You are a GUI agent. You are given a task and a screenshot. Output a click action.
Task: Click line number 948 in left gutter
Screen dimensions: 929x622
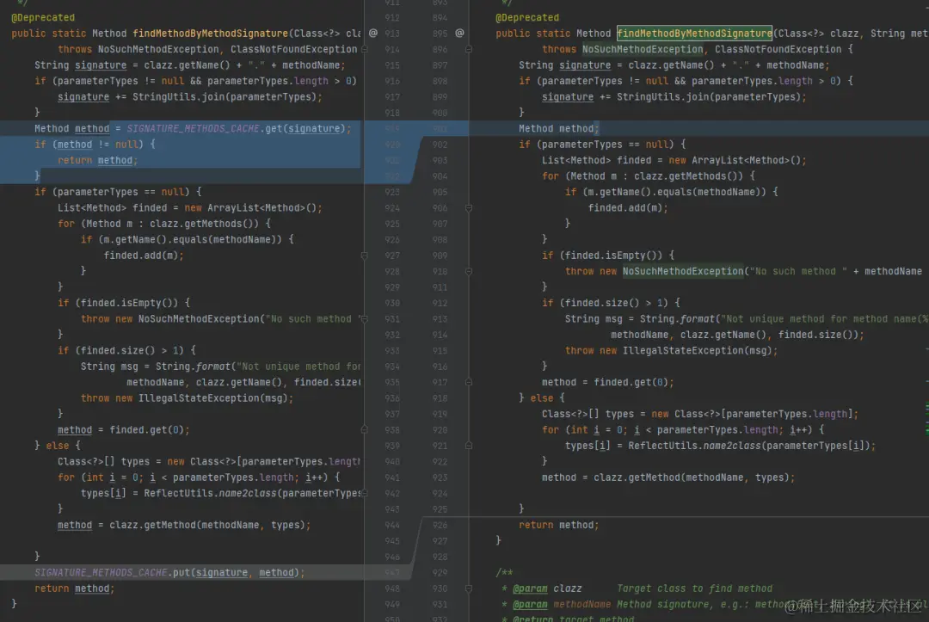click(392, 588)
